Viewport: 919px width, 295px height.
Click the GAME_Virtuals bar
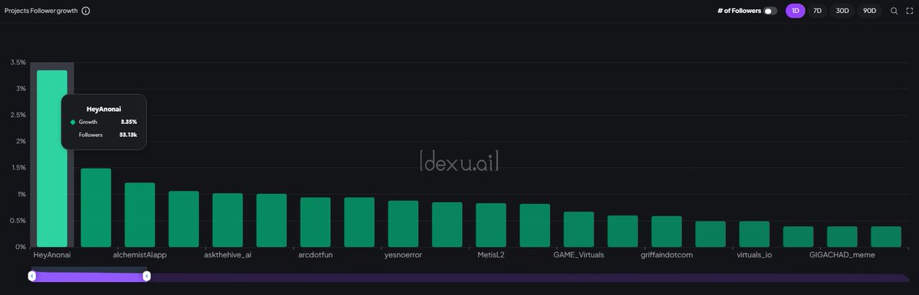(579, 229)
